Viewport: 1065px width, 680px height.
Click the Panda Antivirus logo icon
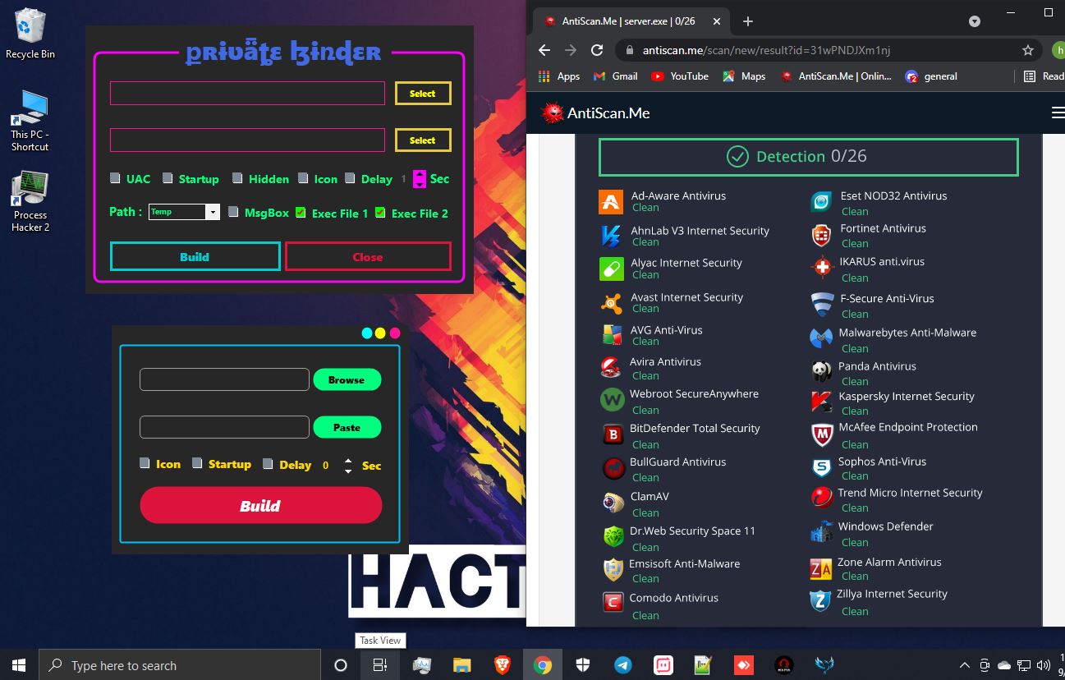[x=821, y=372]
